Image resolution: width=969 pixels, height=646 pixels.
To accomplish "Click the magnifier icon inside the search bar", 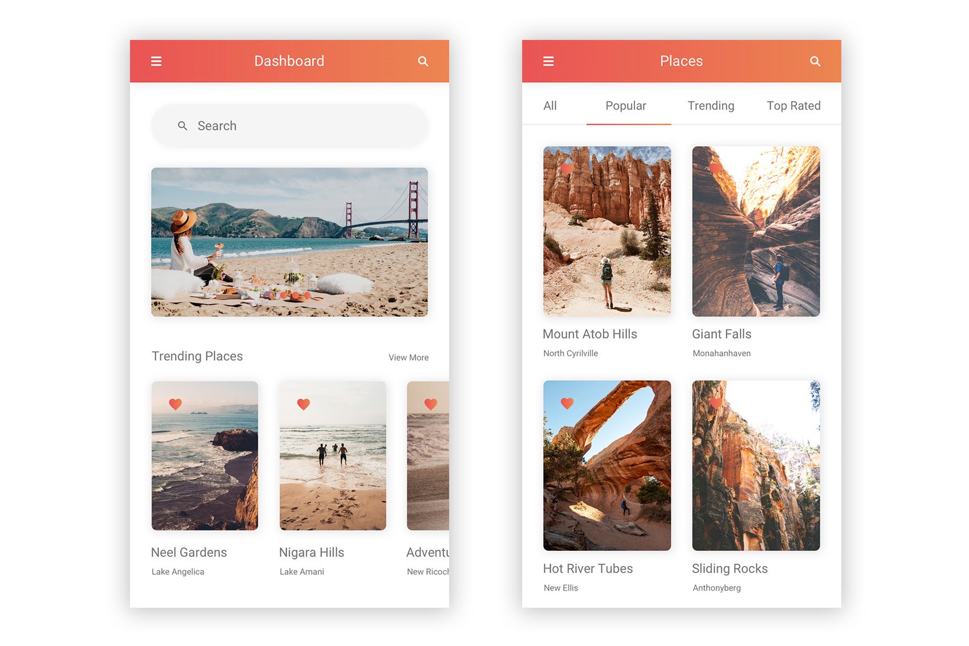I will point(183,125).
